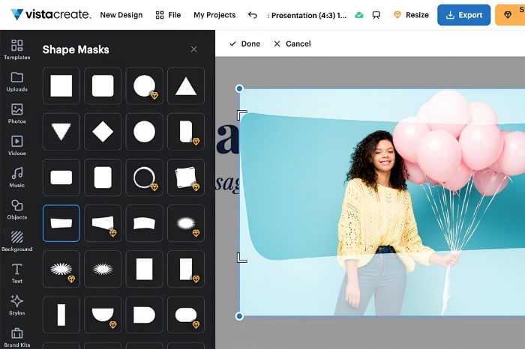Click Done to apply the mask
This screenshot has width=525, height=349.
[244, 43]
